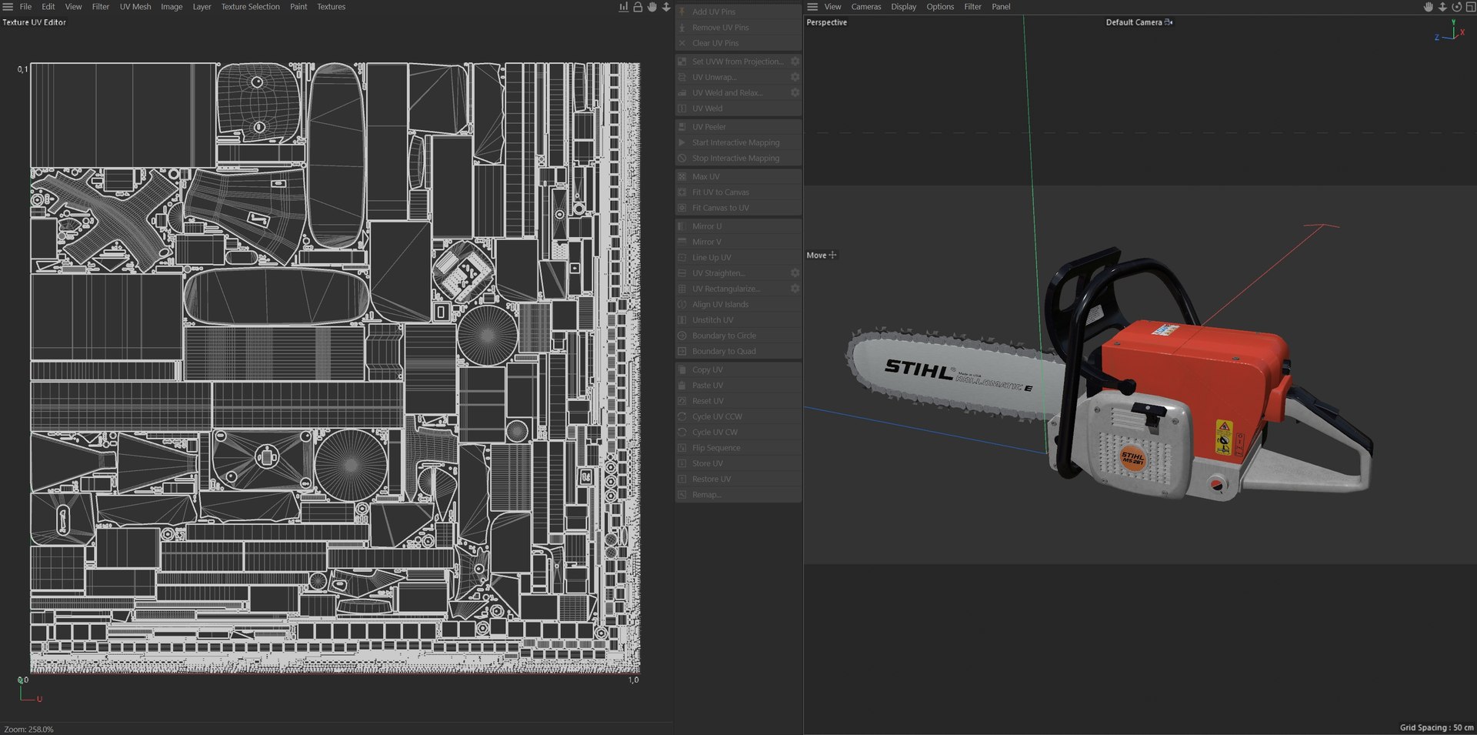Click the dolly arrows icon in Perspective viewport
This screenshot has width=1477, height=735.
coord(1442,7)
